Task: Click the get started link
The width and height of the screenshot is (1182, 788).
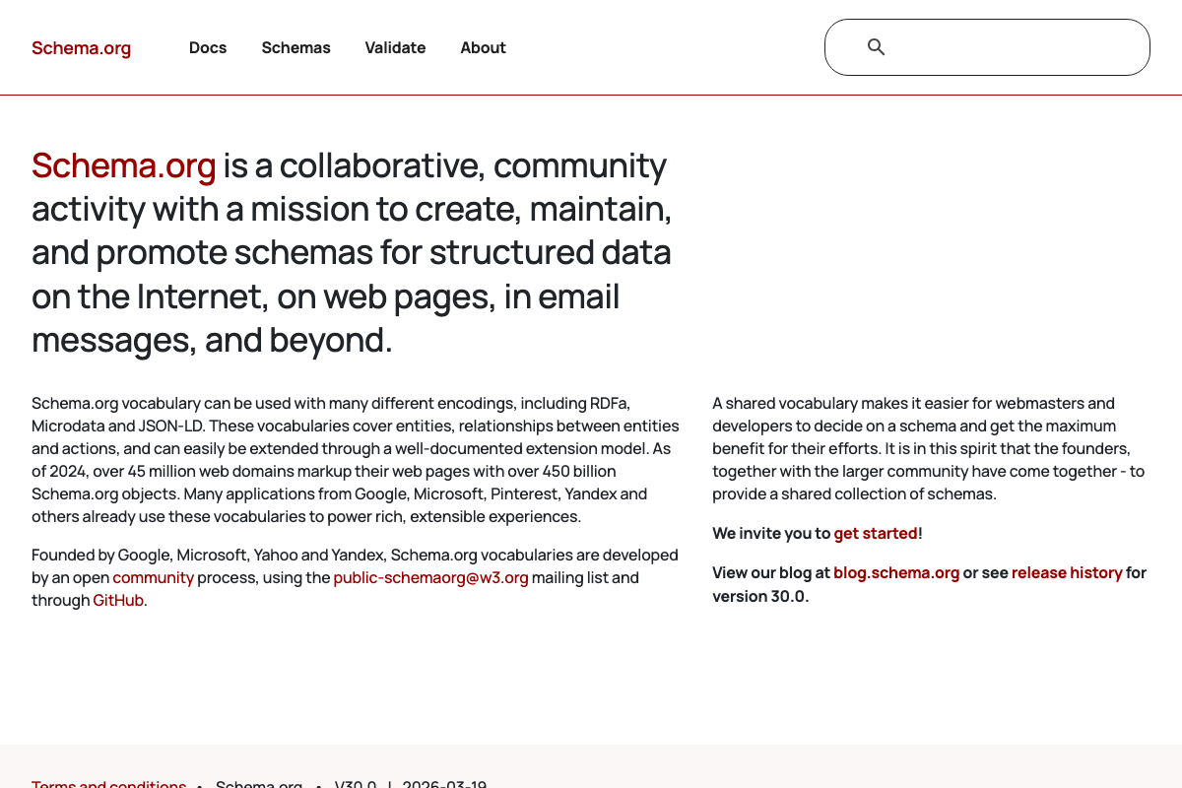Action: tap(875, 533)
